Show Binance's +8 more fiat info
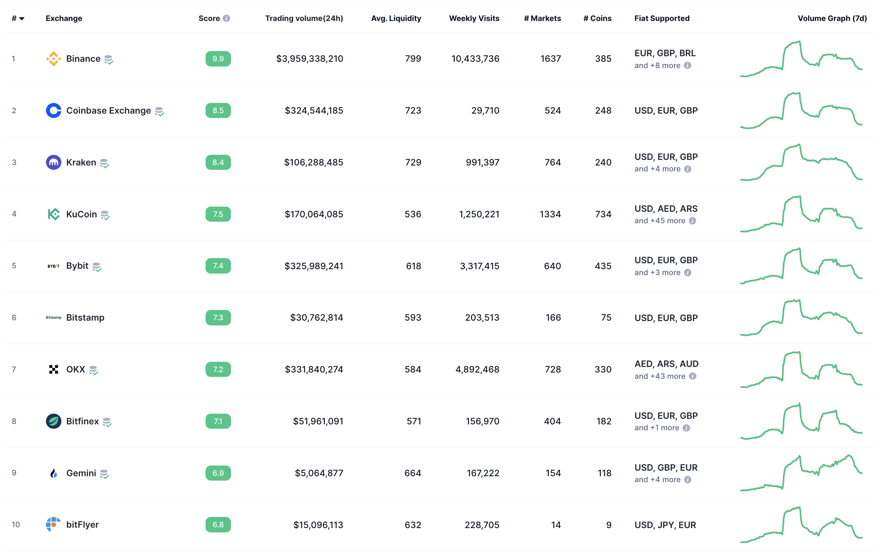 coord(688,66)
